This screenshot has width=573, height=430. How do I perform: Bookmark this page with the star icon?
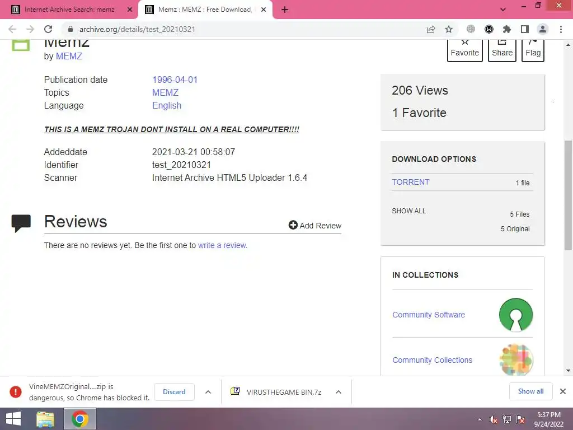point(449,29)
